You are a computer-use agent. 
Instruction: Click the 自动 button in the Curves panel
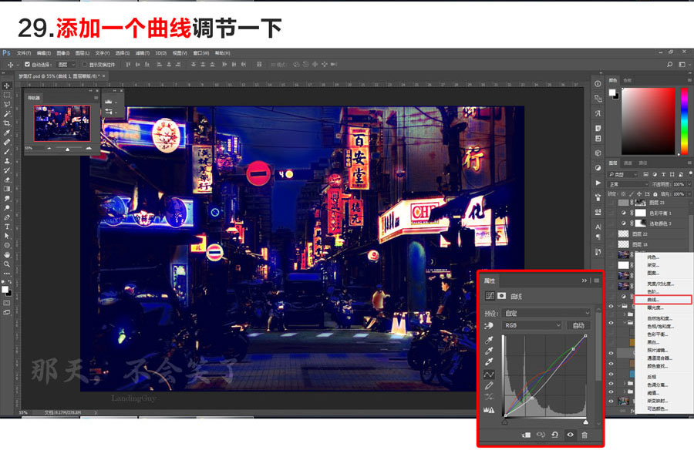coord(578,324)
